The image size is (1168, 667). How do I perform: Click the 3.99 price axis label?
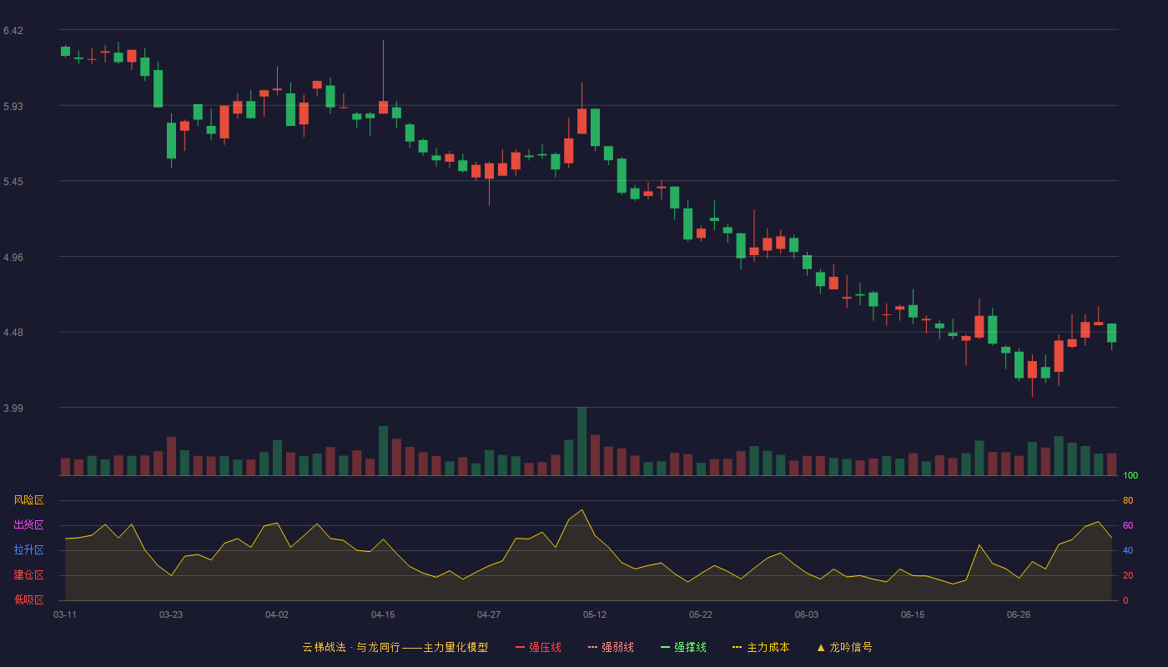point(13,409)
